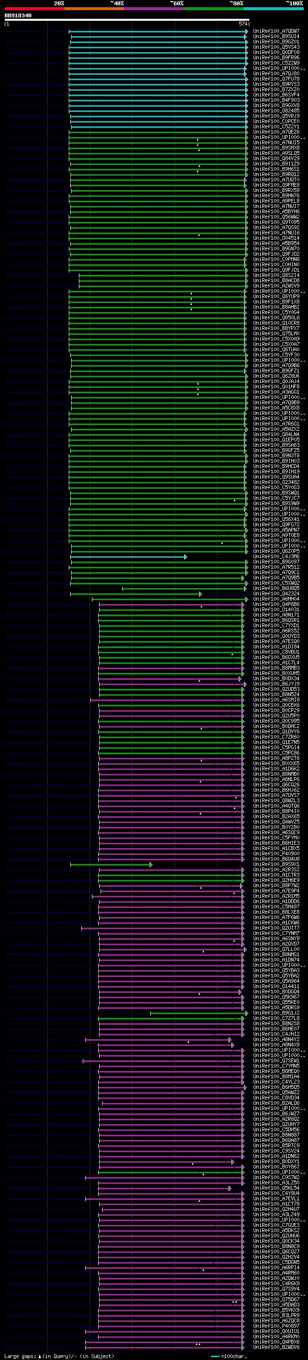Open hit UniRef100_A8P2T6
This screenshot has width=308, height=1360.
pos(276,758)
